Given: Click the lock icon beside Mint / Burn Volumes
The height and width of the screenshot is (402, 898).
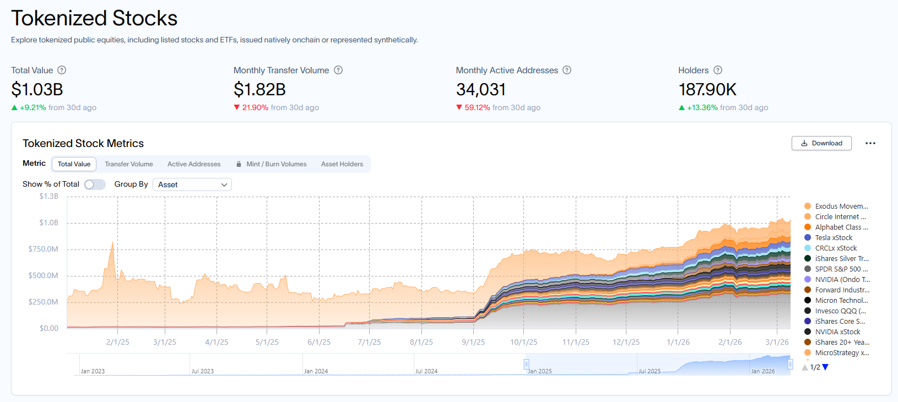Looking at the screenshot, I should (239, 164).
